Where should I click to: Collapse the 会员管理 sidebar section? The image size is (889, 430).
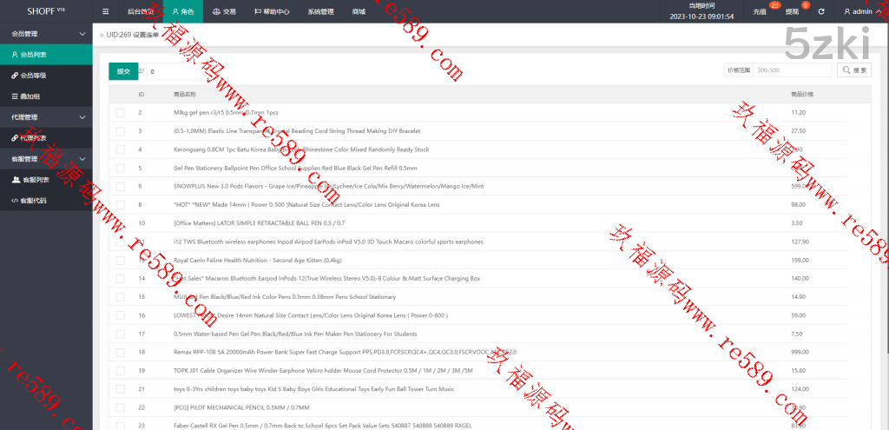(82, 34)
